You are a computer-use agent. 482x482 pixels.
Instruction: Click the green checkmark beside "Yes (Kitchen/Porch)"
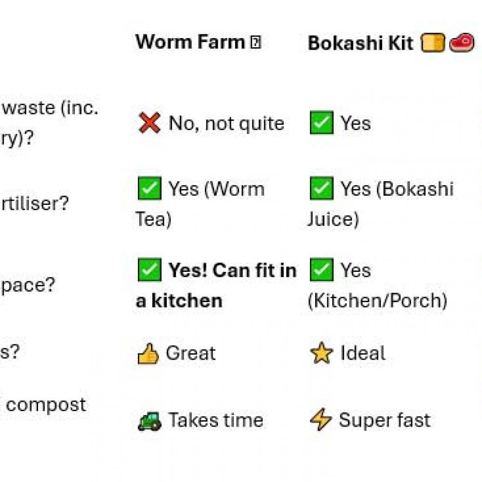[x=321, y=270]
